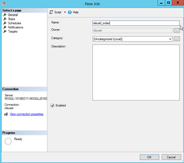The image size is (184, 163).
Task: Confirm the job with OK
Action: click(x=149, y=157)
